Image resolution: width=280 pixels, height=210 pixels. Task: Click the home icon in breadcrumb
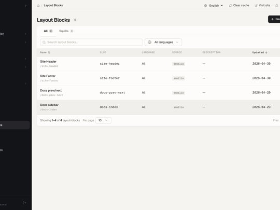[38, 6]
